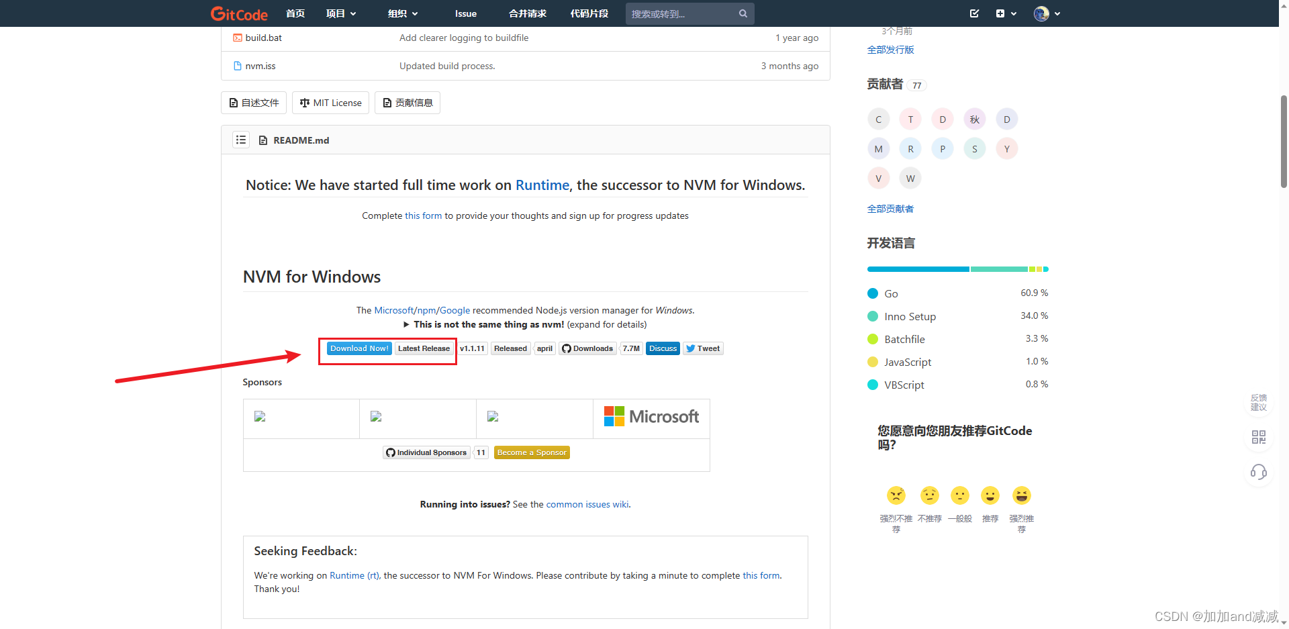1289x629 pixels.
Task: Open the Google recommendation link
Action: (x=455, y=310)
